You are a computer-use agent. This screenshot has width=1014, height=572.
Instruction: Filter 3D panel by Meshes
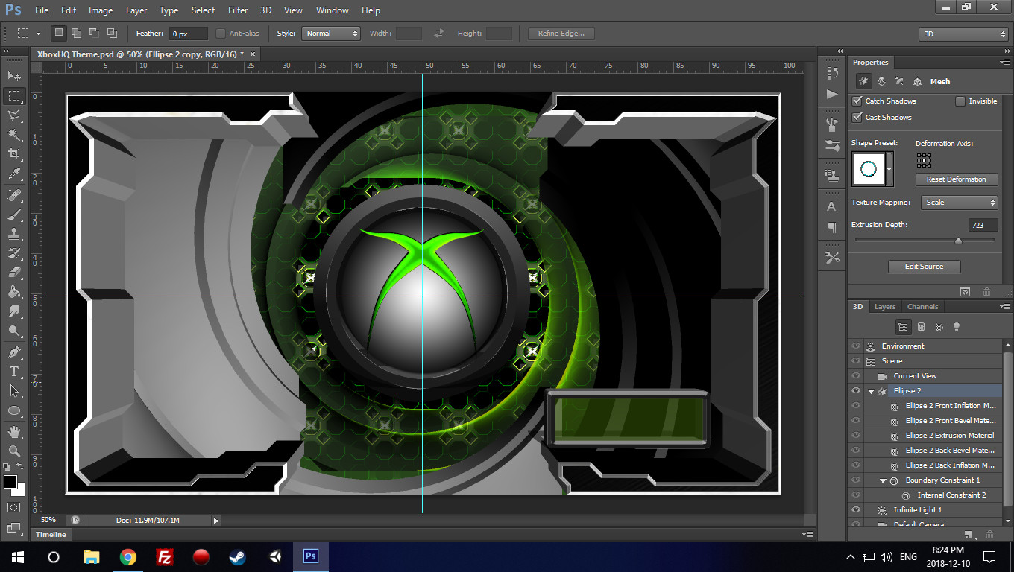pos(921,327)
